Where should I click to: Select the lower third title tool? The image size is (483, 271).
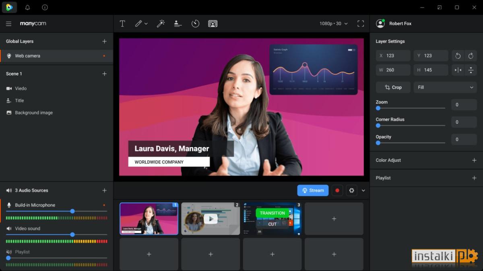178,24
